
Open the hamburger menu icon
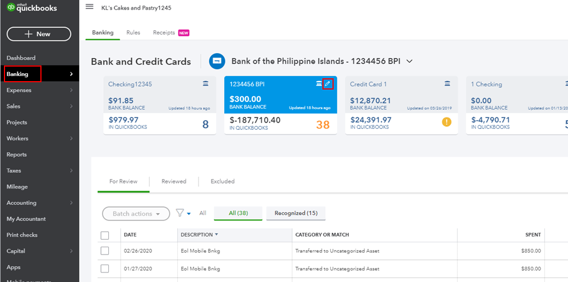pyautogui.click(x=90, y=7)
